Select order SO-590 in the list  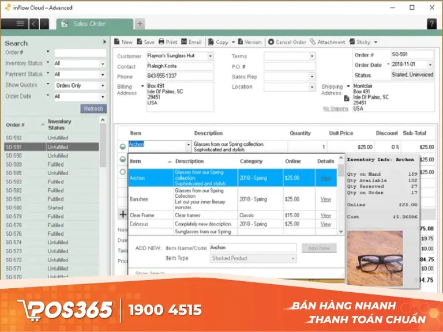point(51,156)
